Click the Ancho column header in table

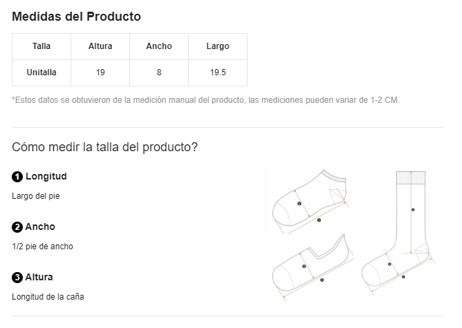coord(159,47)
